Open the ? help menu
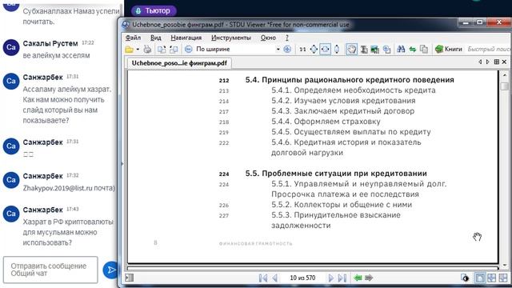This screenshot has height=288, width=512. (x=287, y=38)
